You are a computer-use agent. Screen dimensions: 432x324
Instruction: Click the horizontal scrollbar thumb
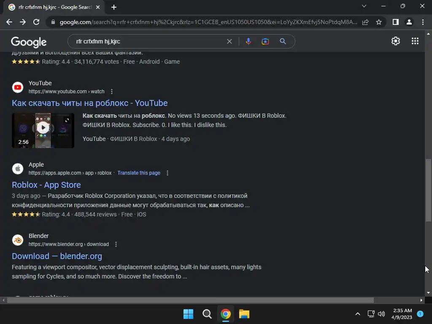(190, 300)
